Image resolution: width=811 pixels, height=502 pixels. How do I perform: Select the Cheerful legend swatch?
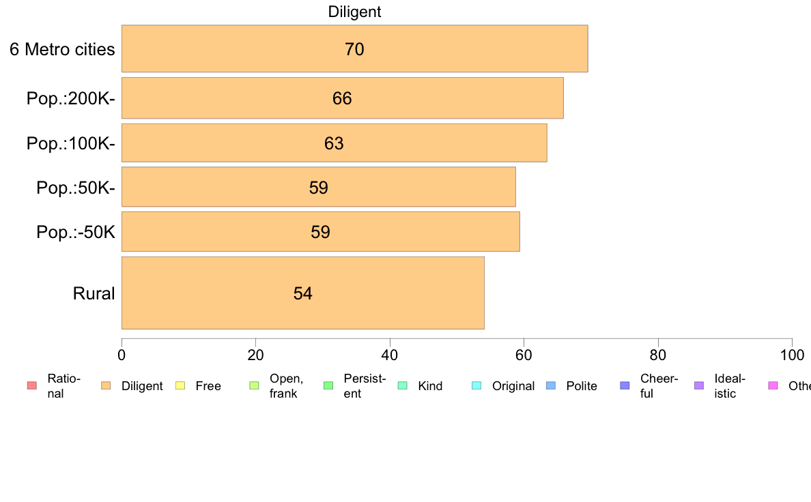click(625, 385)
